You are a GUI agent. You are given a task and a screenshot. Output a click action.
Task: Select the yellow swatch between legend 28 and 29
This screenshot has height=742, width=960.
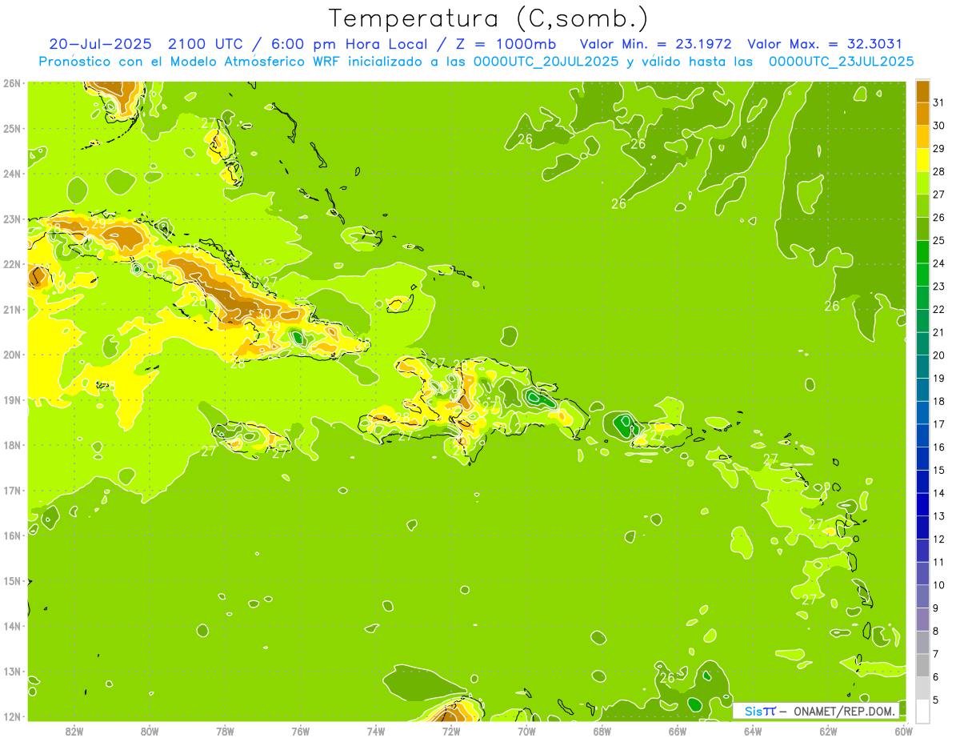(922, 160)
